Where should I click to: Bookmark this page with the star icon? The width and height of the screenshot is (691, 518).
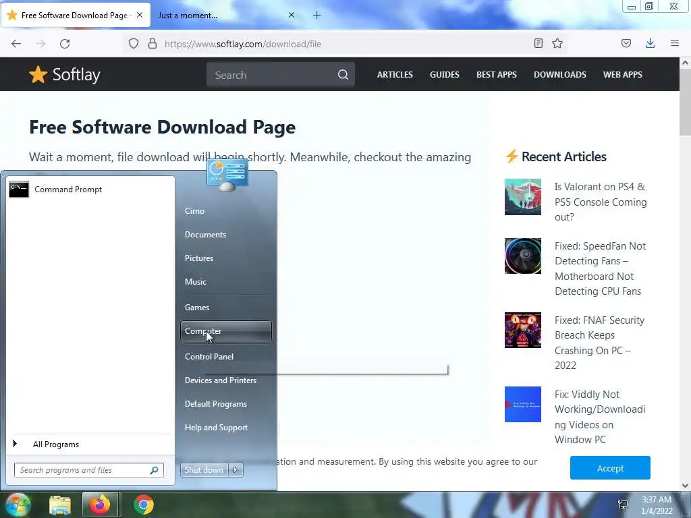pyautogui.click(x=557, y=43)
